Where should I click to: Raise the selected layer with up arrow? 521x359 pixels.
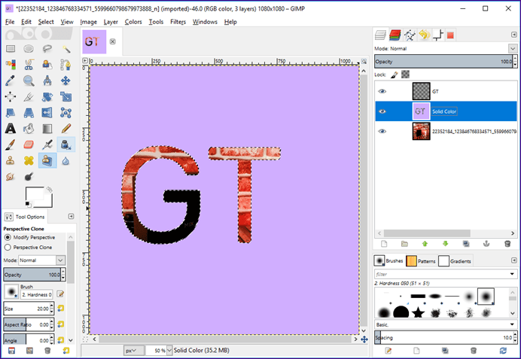coord(425,244)
